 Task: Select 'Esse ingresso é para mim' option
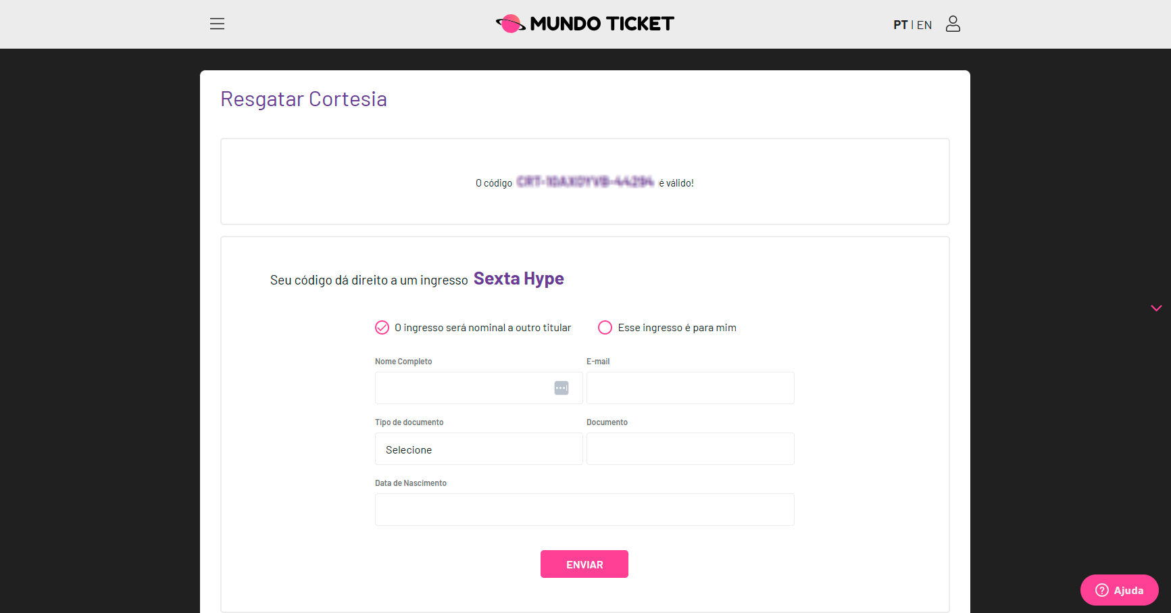pyautogui.click(x=605, y=328)
